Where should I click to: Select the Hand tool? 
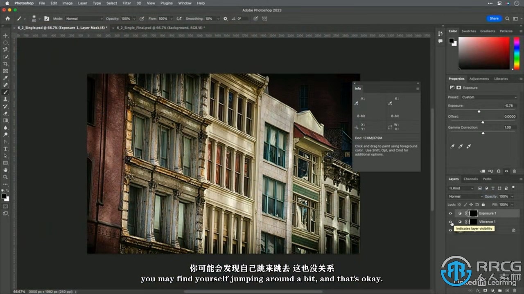pos(5,170)
